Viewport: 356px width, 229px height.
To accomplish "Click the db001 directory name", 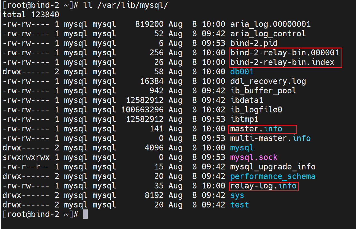I will 242,72.
